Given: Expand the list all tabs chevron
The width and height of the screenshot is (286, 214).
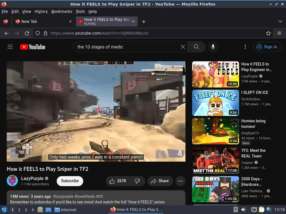Looking at the screenshot, I should pos(280,21).
